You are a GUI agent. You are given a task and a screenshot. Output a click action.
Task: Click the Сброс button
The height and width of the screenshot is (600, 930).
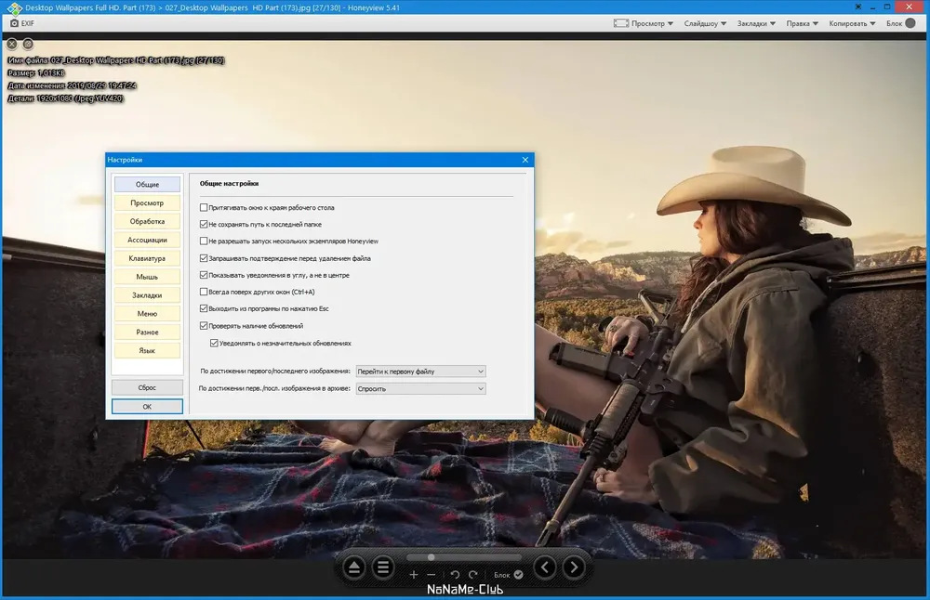(x=147, y=387)
